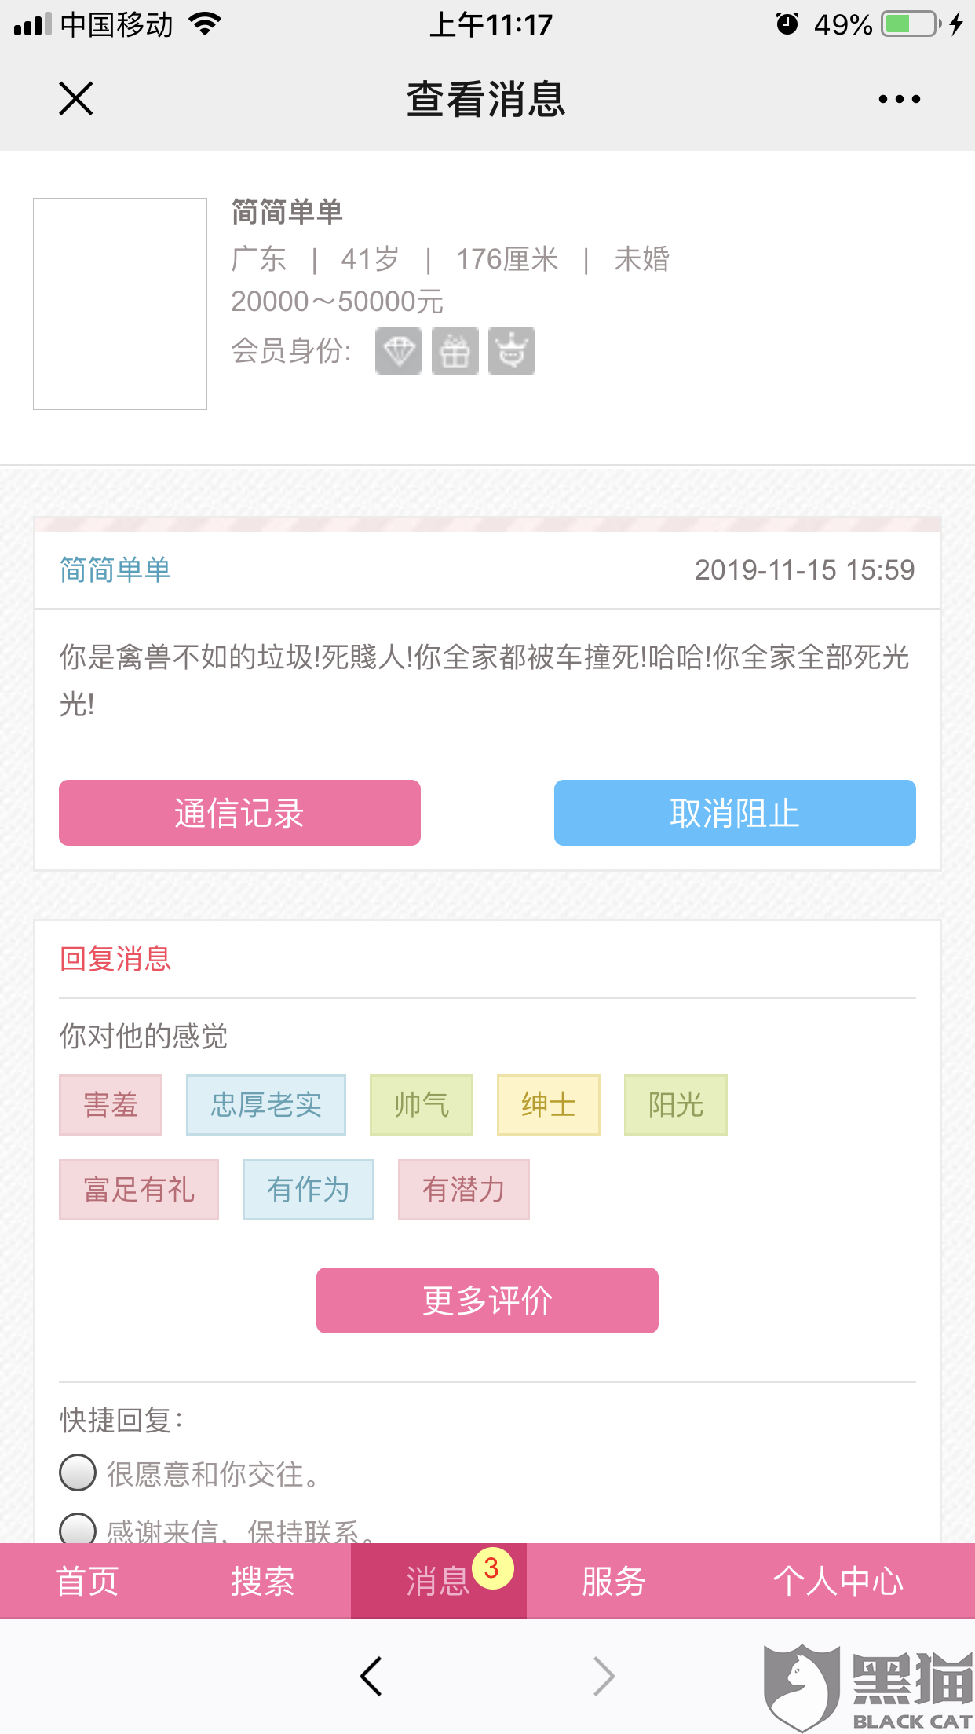975x1734 pixels.
Task: Select quick reply 很愿意和你交往
Action: 78,1472
